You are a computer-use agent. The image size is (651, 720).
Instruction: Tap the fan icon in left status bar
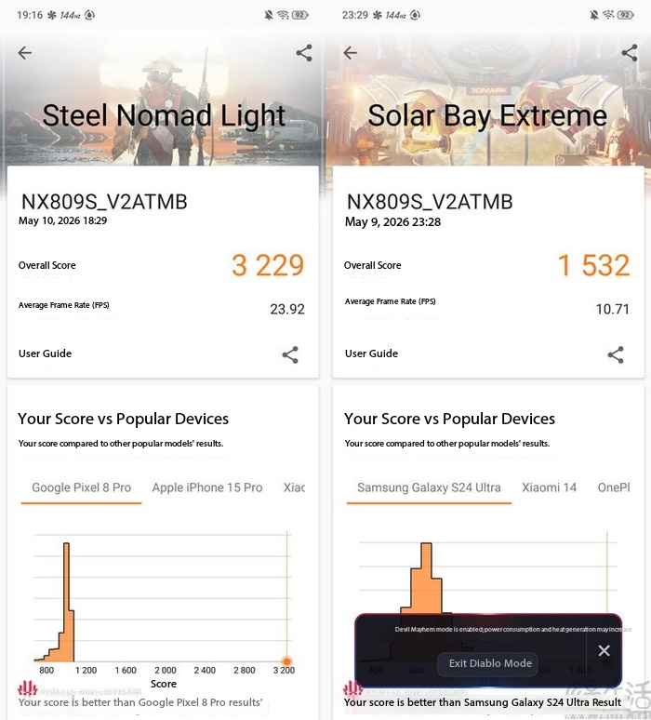pos(52,15)
